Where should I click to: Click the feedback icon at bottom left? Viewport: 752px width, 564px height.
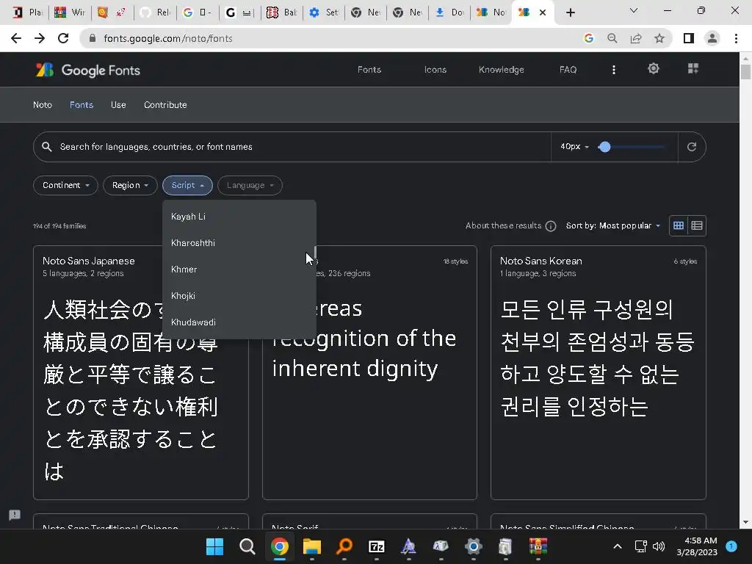(15, 515)
